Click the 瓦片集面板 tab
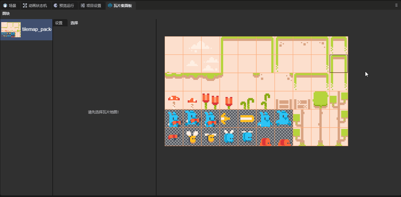Viewport: 401px width, 197px height. [120, 5]
